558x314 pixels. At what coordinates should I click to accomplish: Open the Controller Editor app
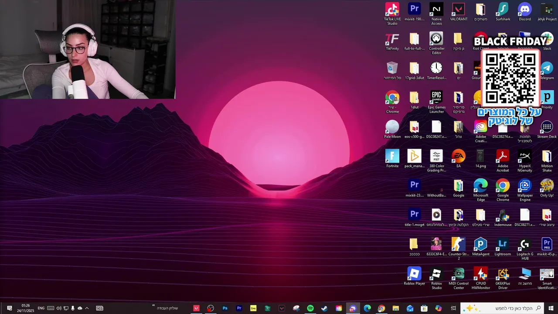(x=436, y=43)
